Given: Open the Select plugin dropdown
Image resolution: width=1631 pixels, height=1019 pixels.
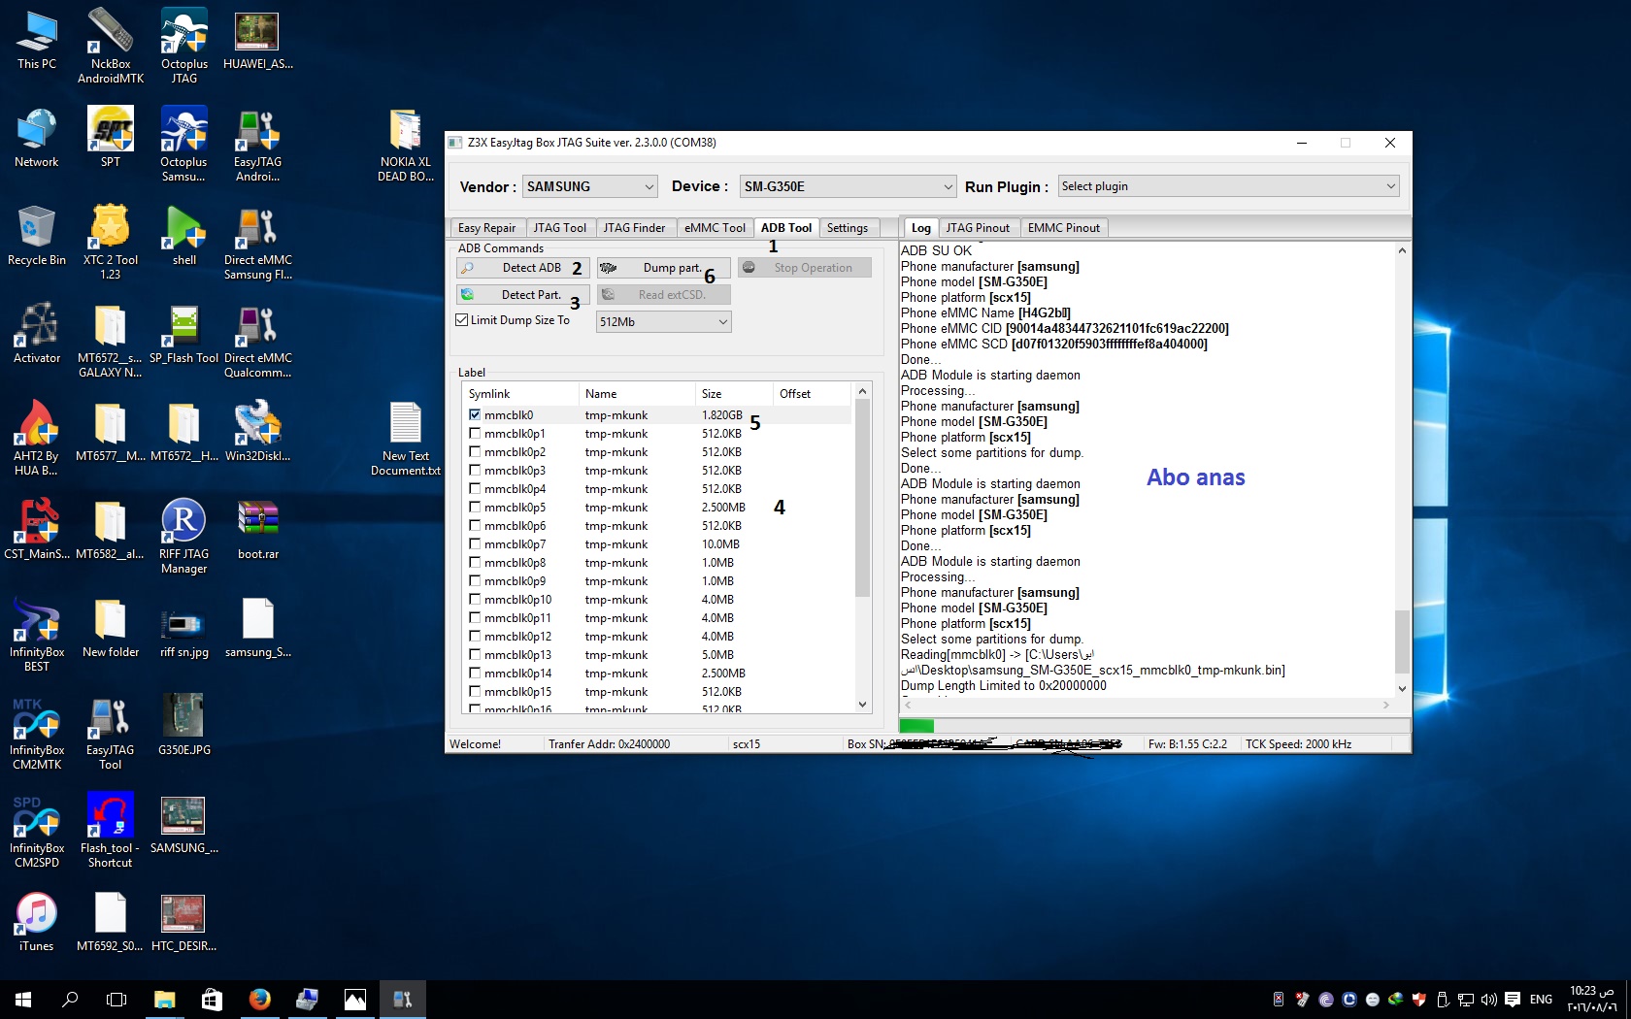Looking at the screenshot, I should pos(1229,186).
